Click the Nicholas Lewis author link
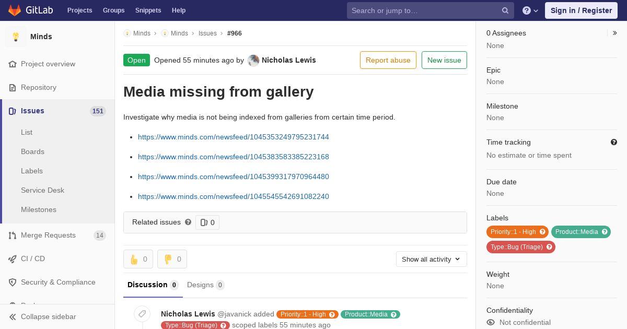 tap(289, 60)
